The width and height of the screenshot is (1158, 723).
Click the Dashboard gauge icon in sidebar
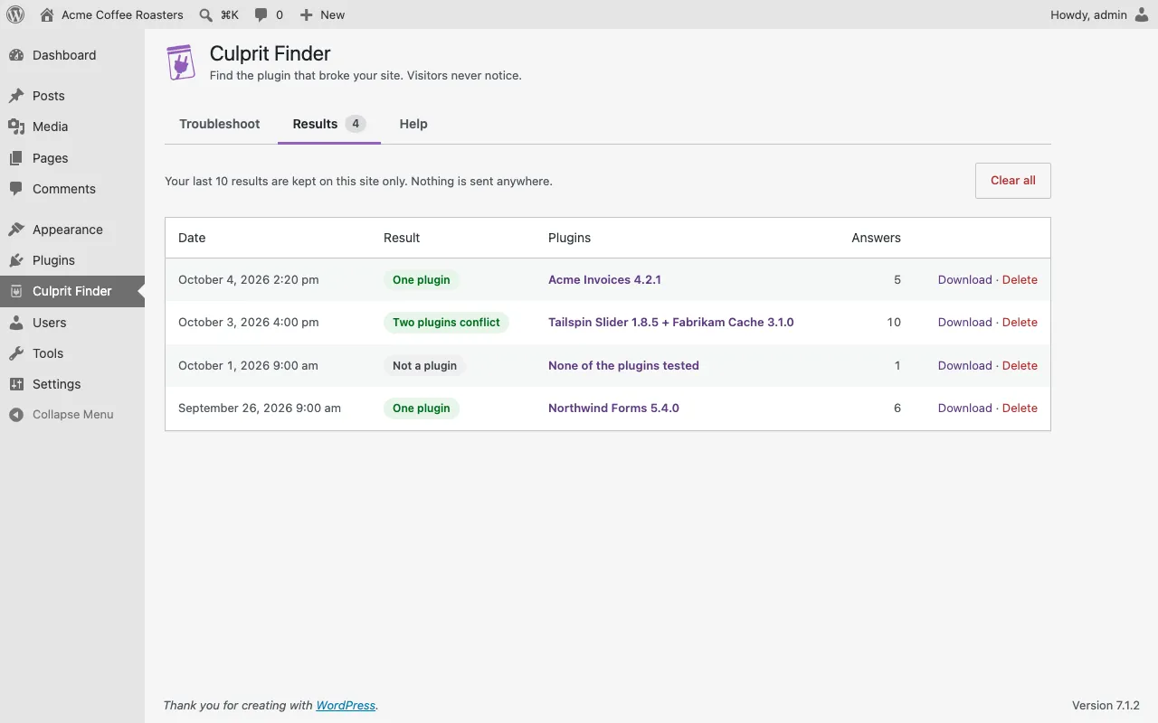pos(16,55)
